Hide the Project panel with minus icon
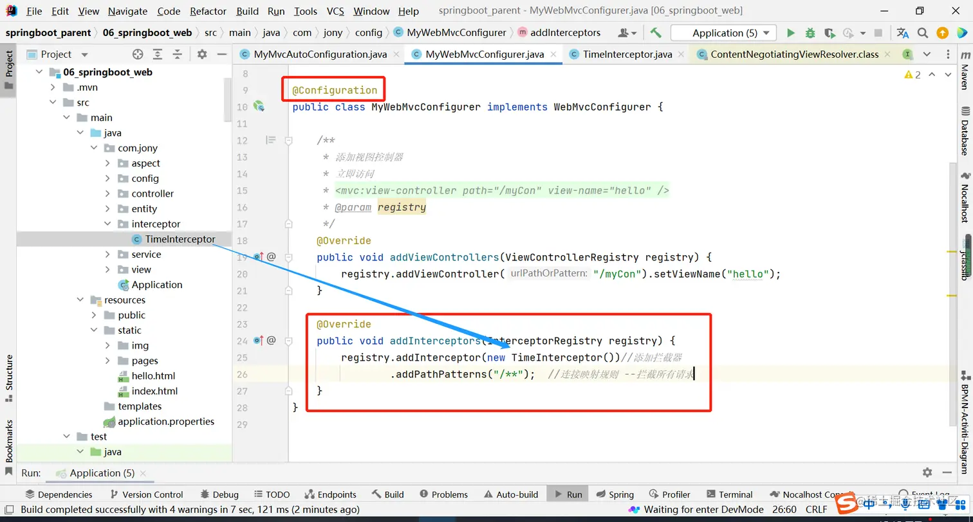Viewport: 973px width, 522px height. [x=221, y=55]
